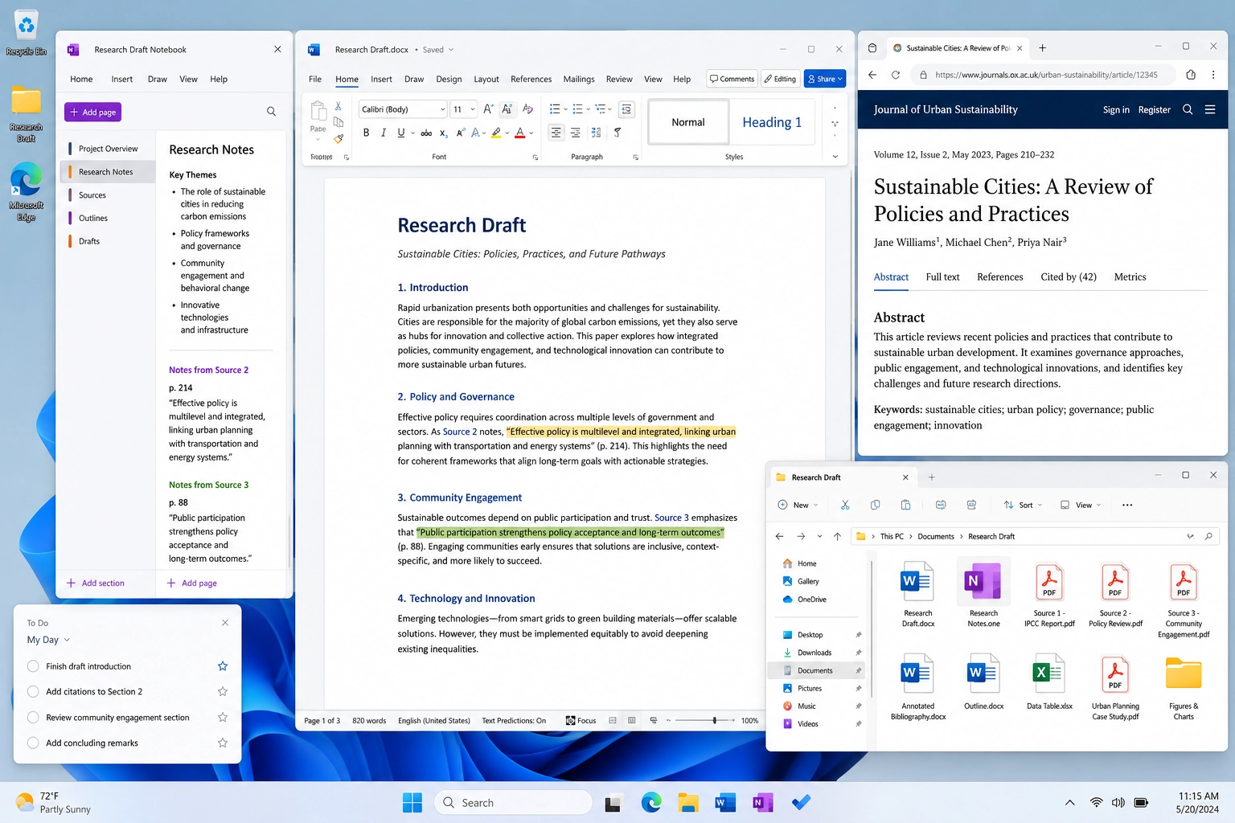Expand the My Day list chevron
The image size is (1235, 823).
pos(67,640)
